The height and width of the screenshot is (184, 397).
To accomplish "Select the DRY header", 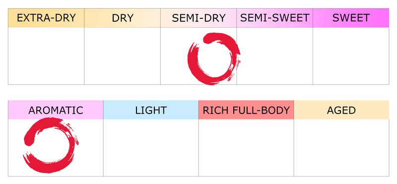I will (122, 18).
